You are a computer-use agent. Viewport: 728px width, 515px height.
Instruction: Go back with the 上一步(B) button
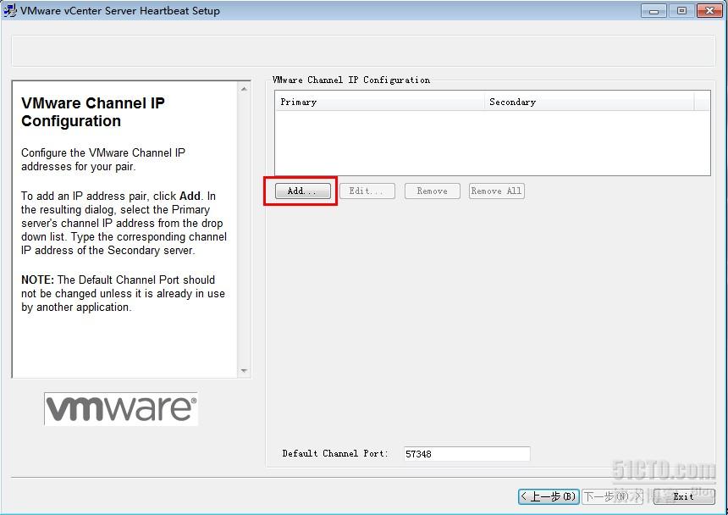[549, 496]
